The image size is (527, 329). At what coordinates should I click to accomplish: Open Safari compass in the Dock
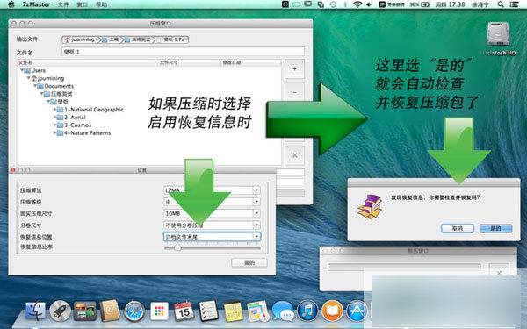tap(134, 311)
